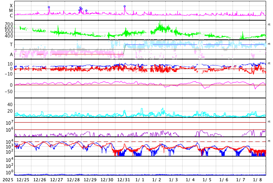The height and width of the screenshot is (183, 273).
Task: Select the 12/25 date label
Action: pyautogui.click(x=23, y=180)
